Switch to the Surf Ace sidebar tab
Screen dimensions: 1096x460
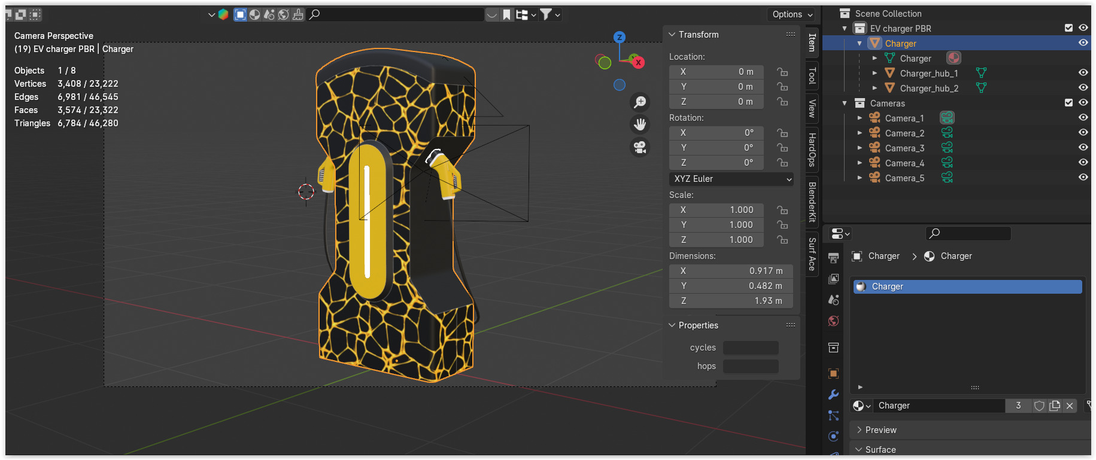[812, 254]
